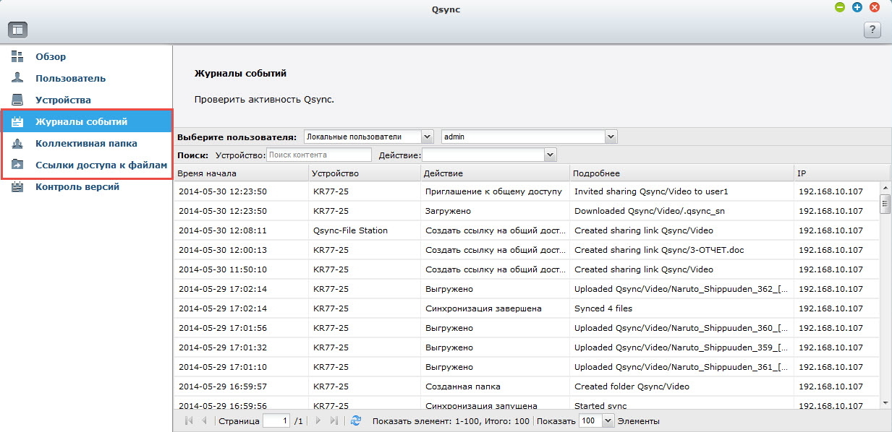892x432 pixels.
Task: Click the 'Синхронизация завершена' action cell
Action: coord(483,308)
